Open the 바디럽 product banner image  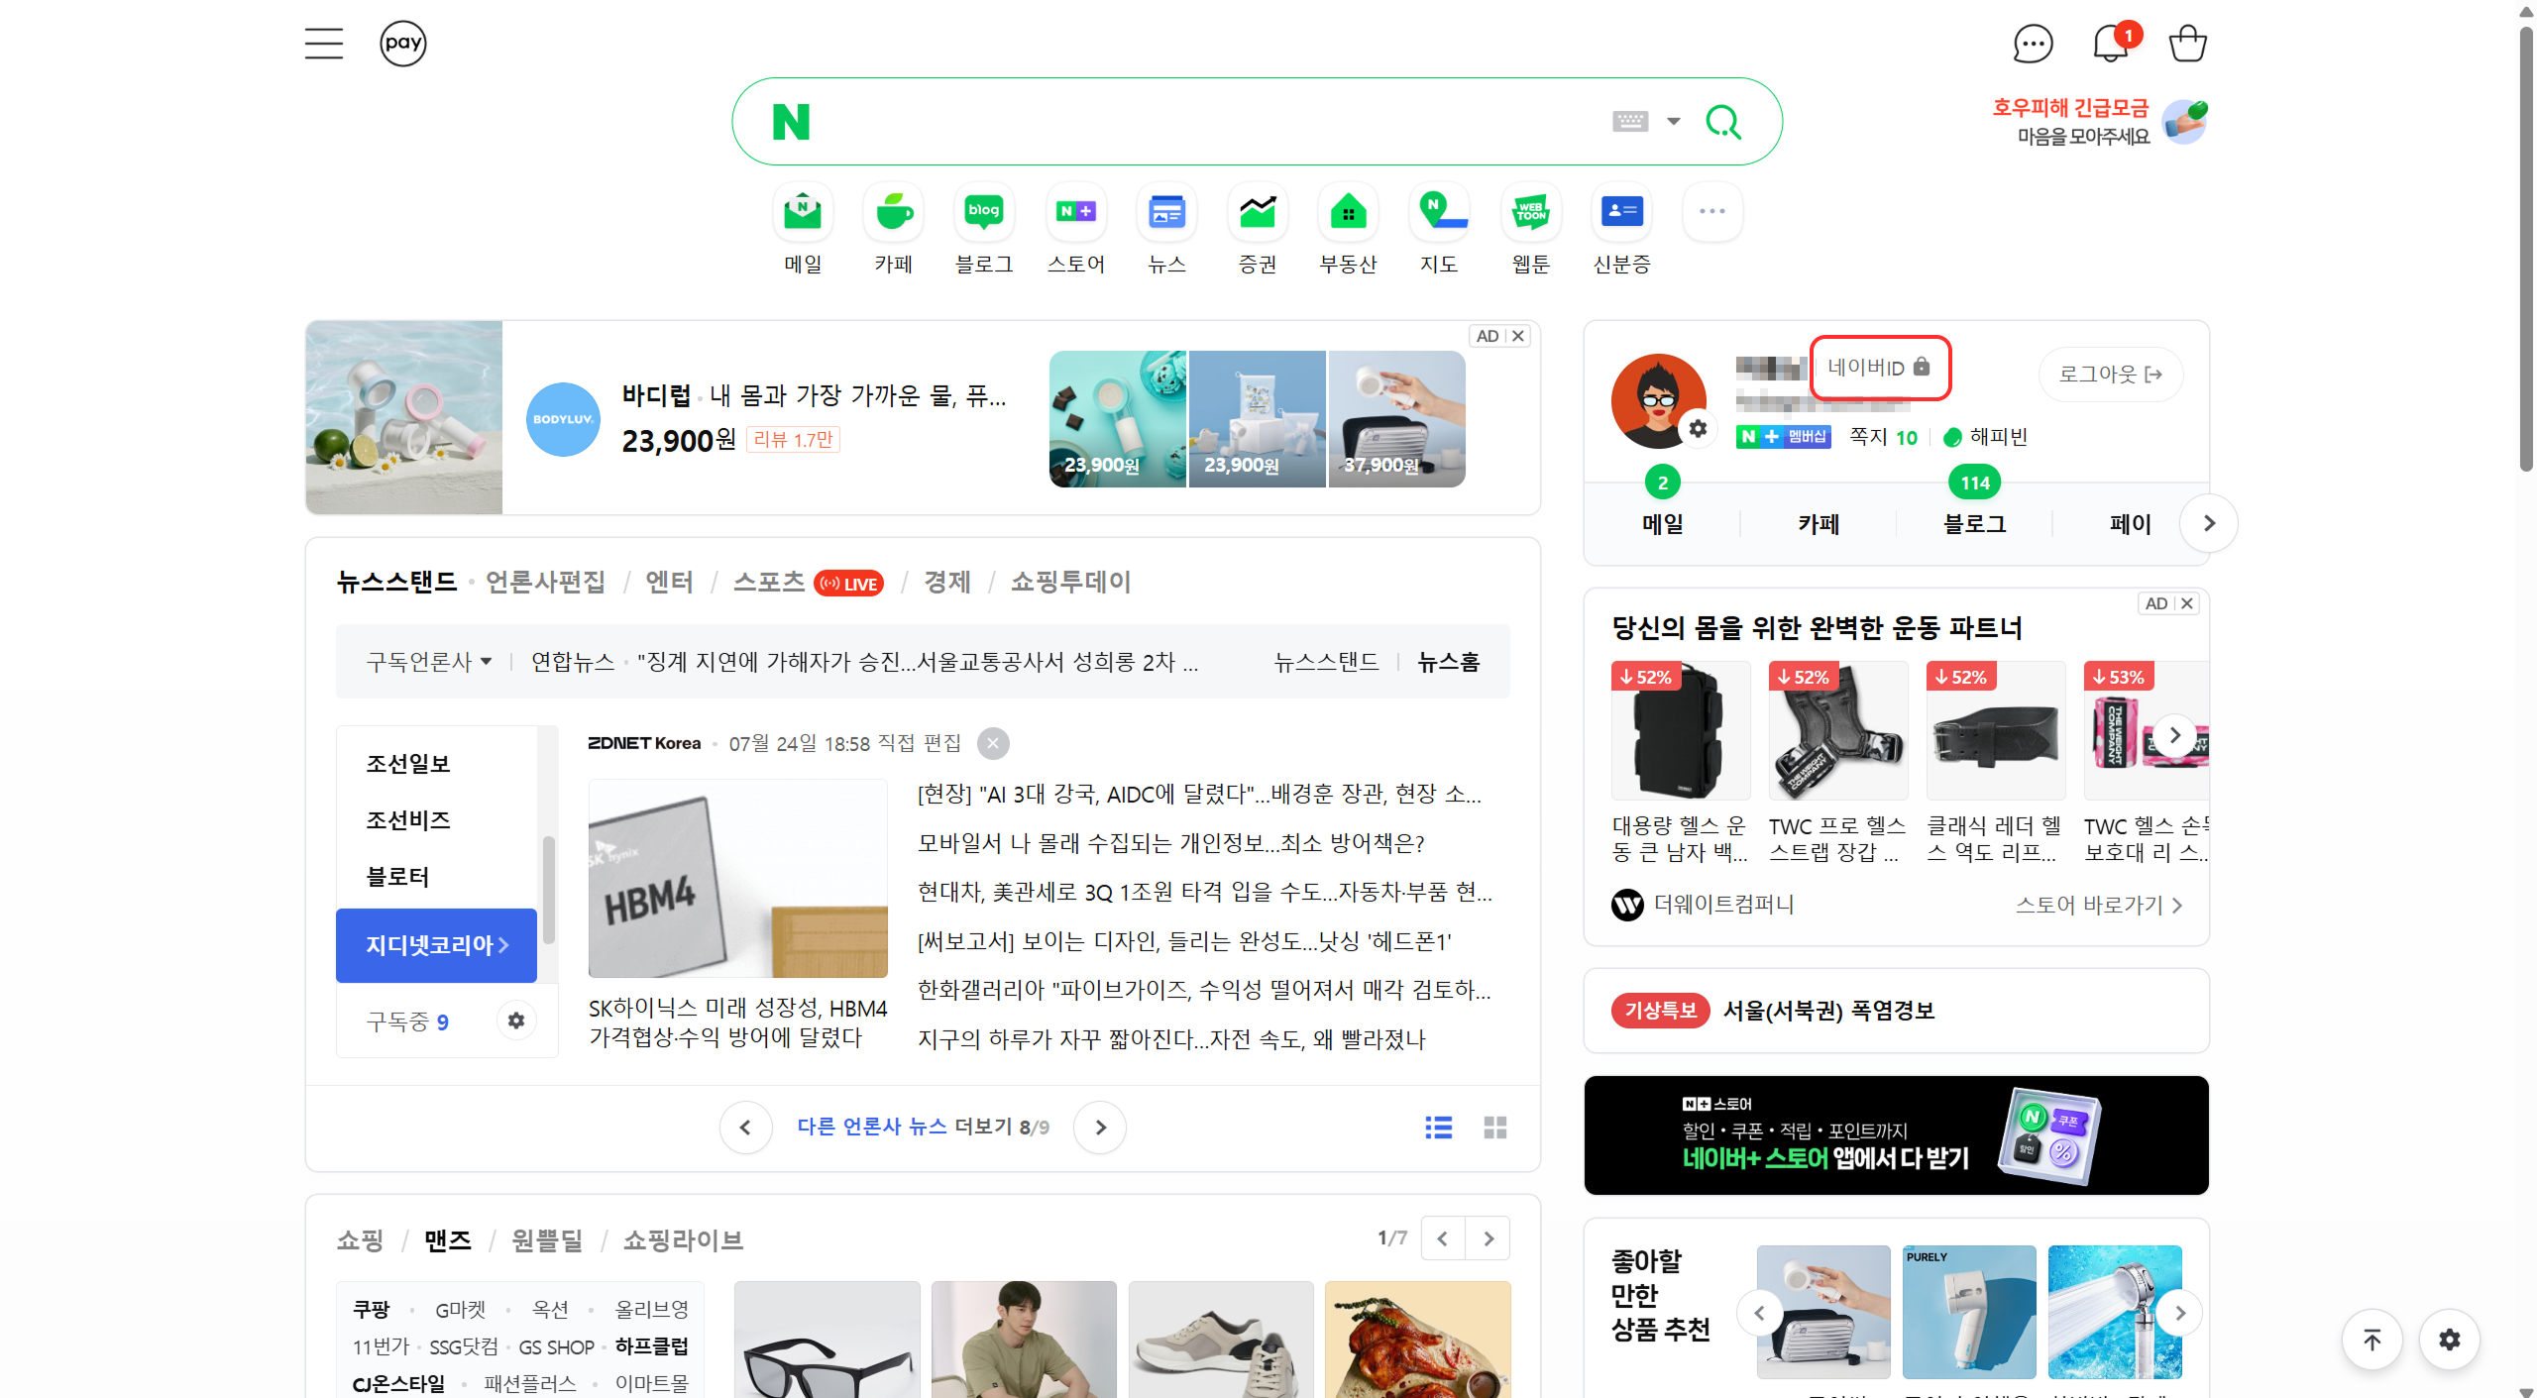coord(404,417)
